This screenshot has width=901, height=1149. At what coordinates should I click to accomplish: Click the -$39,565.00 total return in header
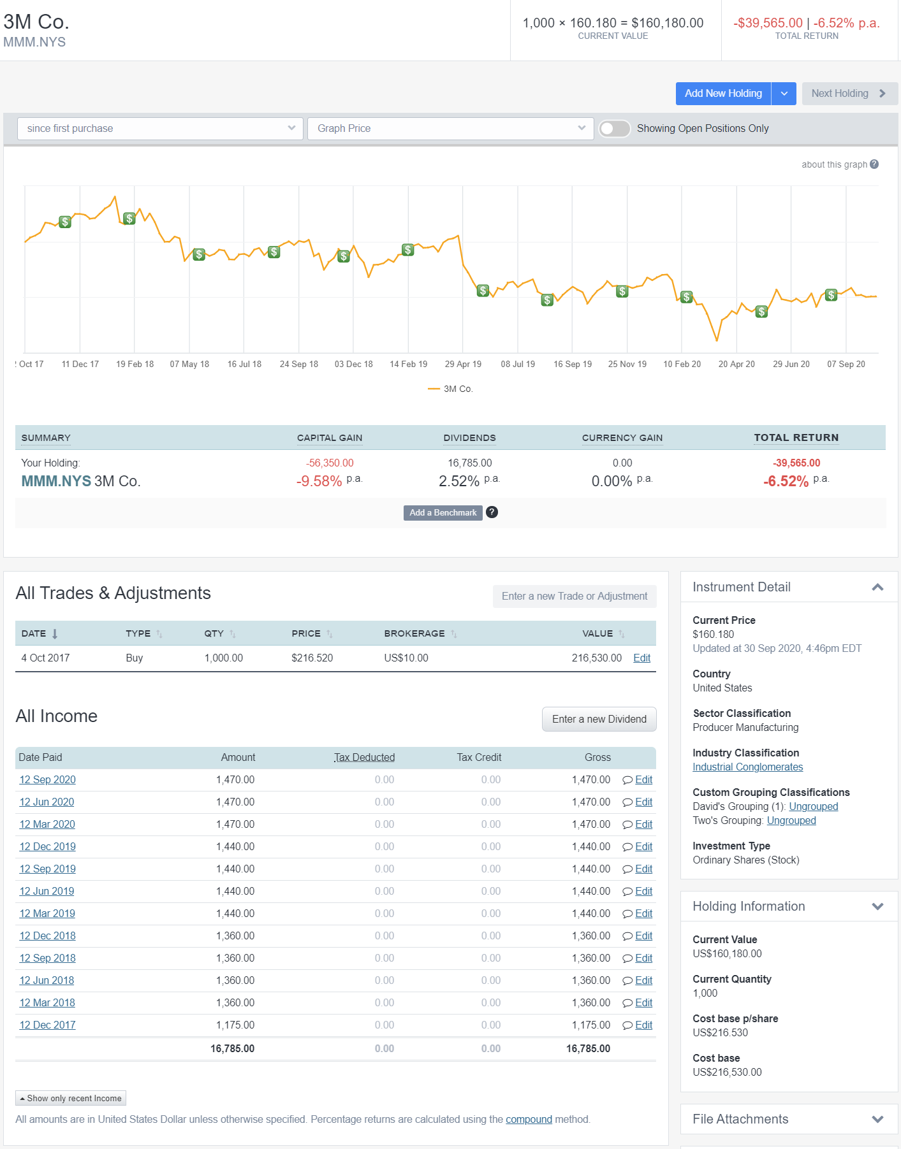(x=768, y=23)
